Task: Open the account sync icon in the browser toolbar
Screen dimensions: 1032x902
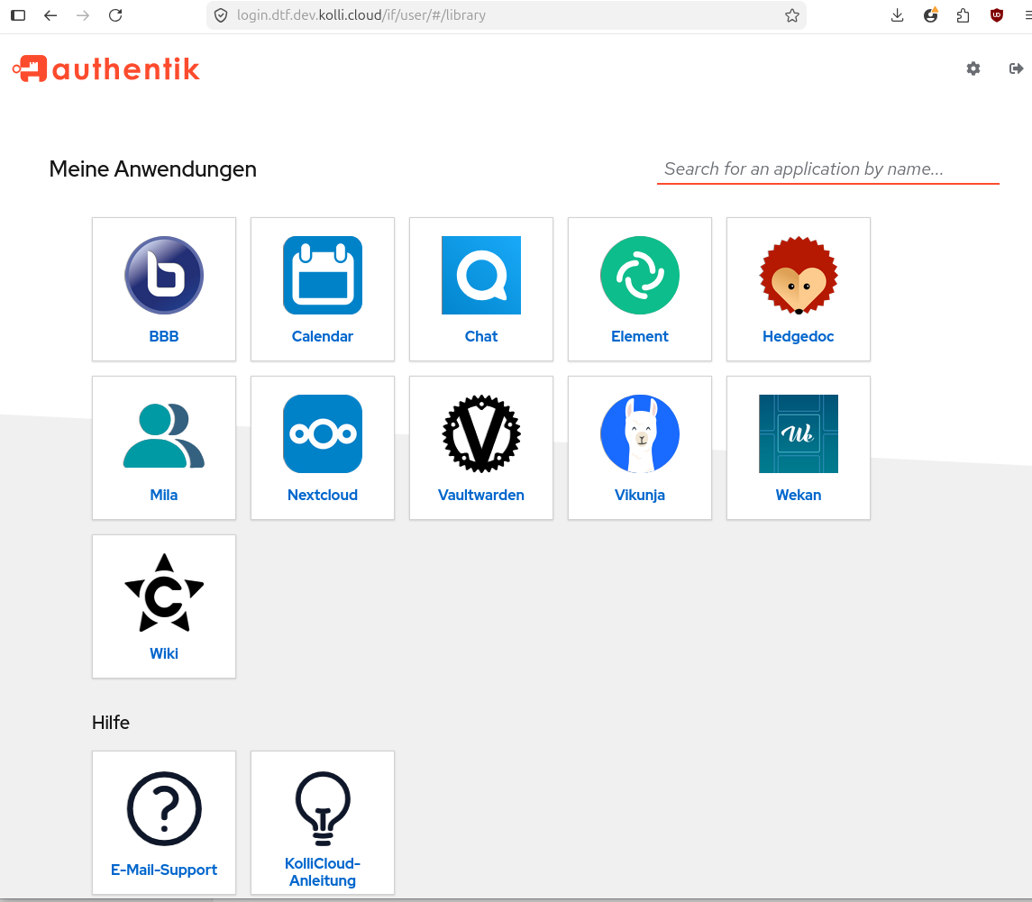Action: click(931, 15)
